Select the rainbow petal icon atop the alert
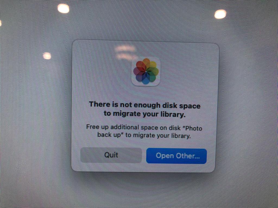278x208 pixels. click(x=146, y=71)
